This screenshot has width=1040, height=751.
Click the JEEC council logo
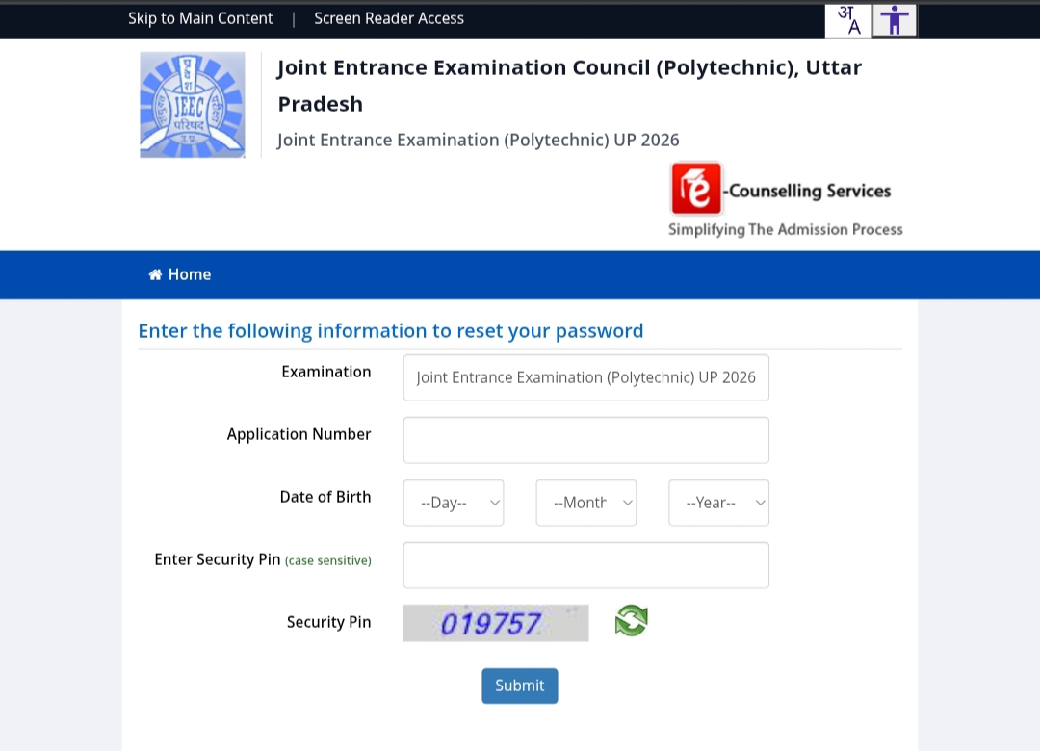193,105
